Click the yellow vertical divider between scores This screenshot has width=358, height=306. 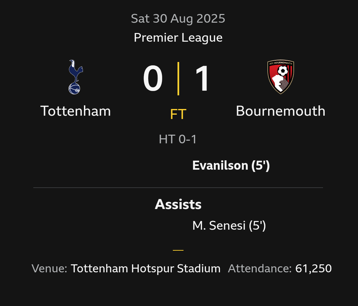click(179, 79)
